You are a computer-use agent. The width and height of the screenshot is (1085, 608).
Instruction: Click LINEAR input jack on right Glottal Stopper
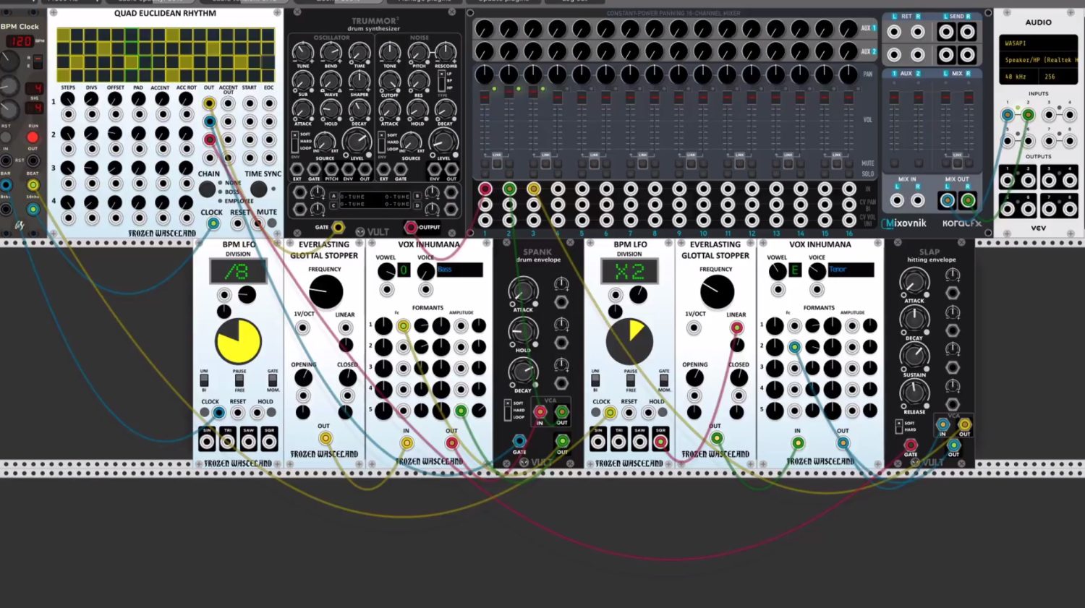click(736, 327)
